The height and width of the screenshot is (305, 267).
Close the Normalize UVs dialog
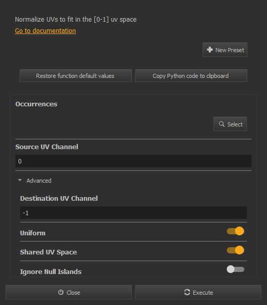69,292
